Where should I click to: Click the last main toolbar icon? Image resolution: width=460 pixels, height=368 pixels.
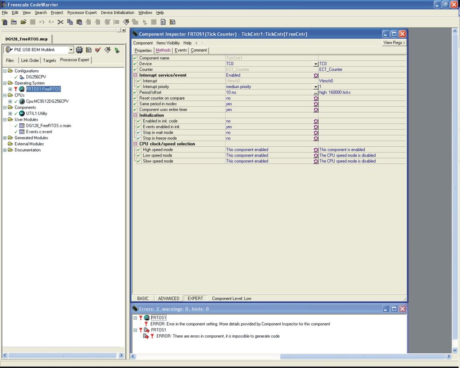(x=173, y=22)
